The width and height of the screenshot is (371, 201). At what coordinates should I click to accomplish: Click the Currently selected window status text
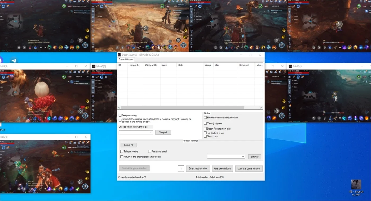coord(132,177)
